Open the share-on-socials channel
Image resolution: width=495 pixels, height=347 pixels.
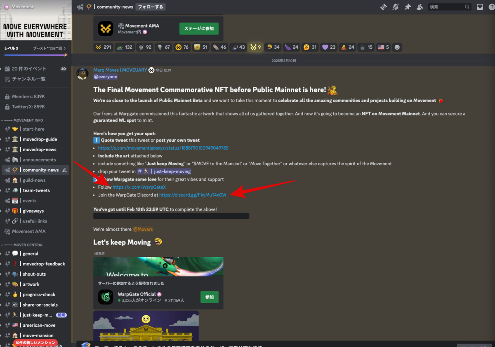[x=35, y=305]
